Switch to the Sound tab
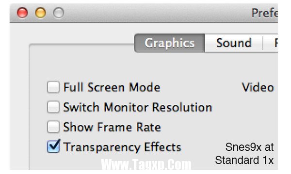The height and width of the screenshot is (174, 291). click(234, 43)
